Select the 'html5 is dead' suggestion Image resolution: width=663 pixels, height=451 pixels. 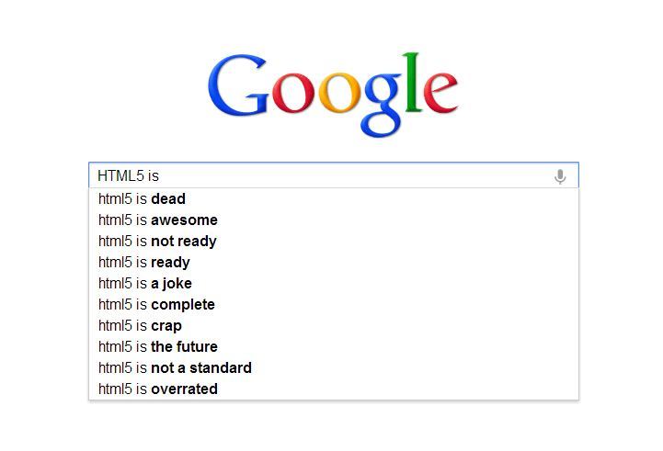click(x=143, y=198)
